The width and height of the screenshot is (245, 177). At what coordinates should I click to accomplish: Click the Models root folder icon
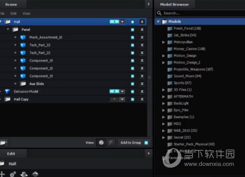tap(165, 22)
